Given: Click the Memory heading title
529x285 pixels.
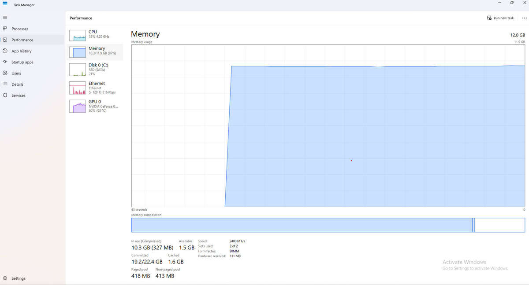Looking at the screenshot, I should 145,34.
